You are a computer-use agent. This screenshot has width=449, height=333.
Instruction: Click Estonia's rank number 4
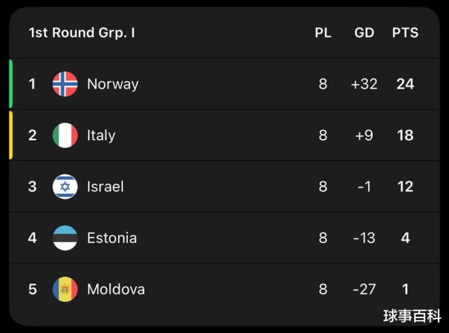(x=32, y=238)
